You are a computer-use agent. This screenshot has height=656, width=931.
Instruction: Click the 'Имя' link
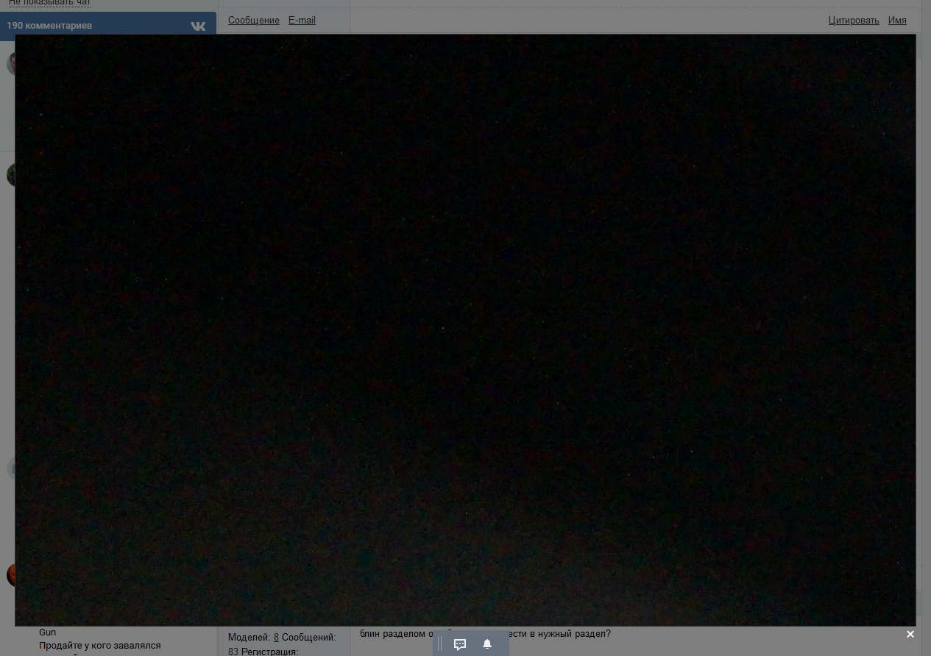(x=897, y=21)
